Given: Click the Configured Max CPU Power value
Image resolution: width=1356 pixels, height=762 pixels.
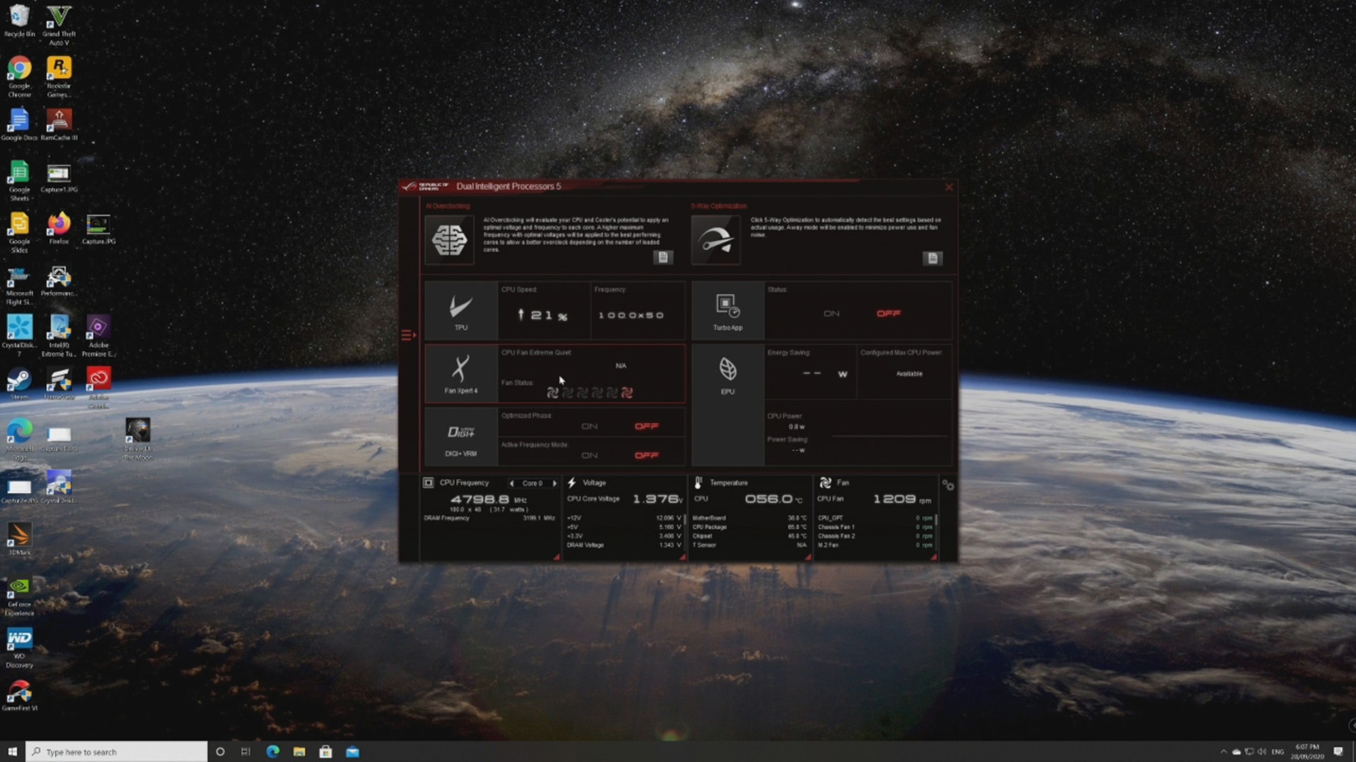Looking at the screenshot, I should [x=909, y=374].
